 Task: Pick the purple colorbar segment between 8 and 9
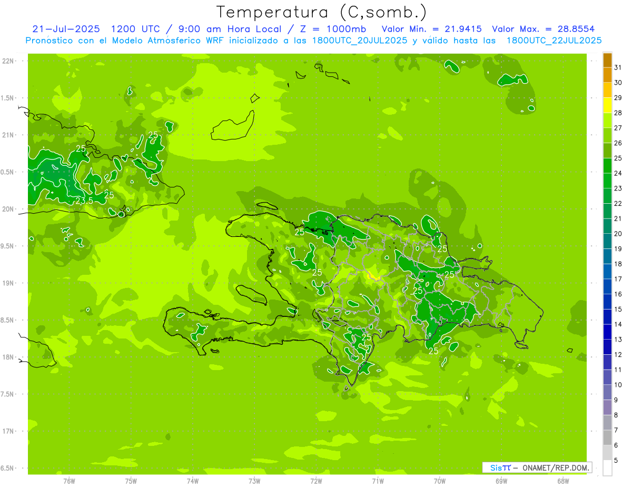(x=607, y=407)
